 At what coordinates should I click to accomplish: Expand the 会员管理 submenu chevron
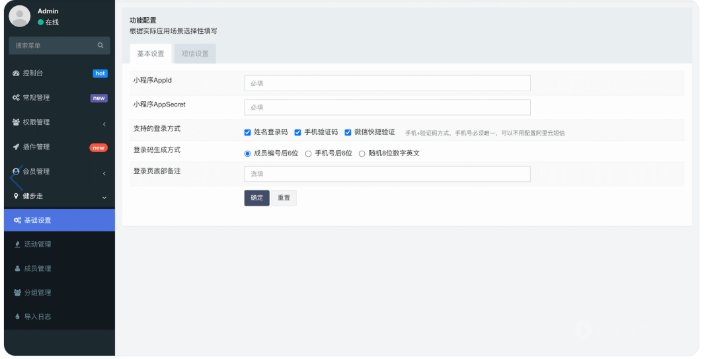tap(104, 173)
